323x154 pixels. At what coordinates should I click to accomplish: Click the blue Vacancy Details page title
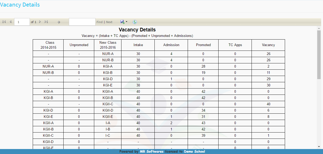[20, 5]
